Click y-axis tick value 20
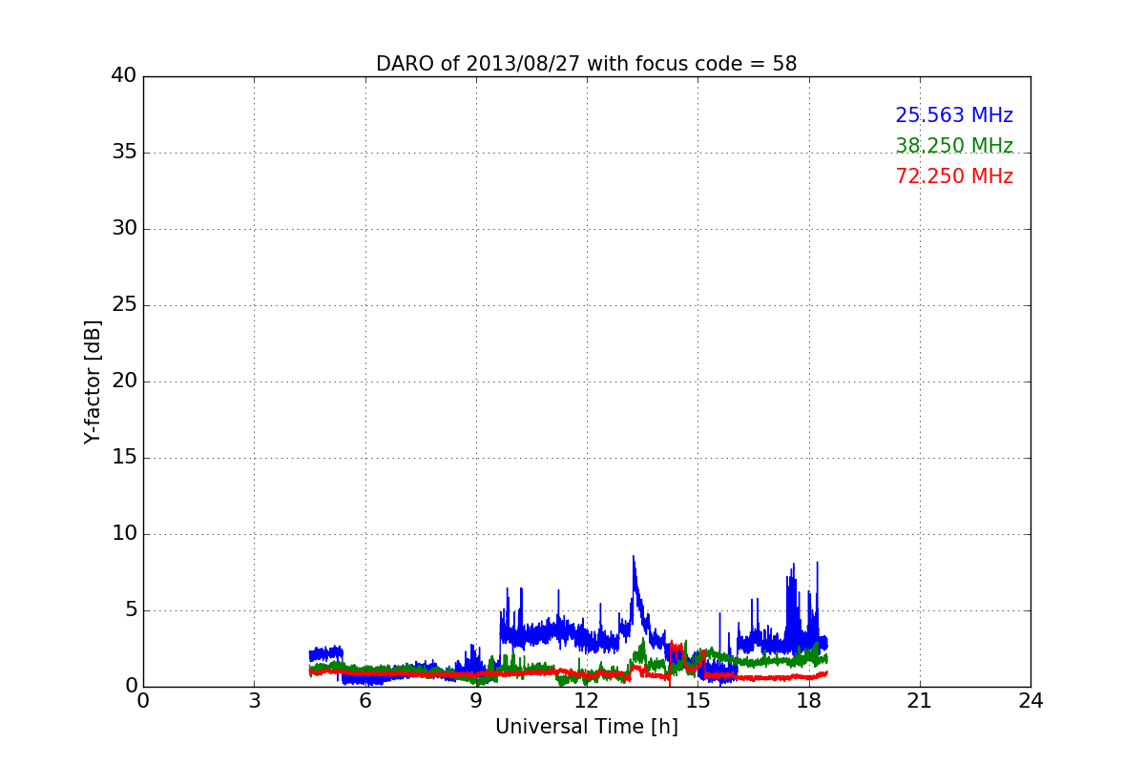The height and width of the screenshot is (763, 1145). click(124, 381)
